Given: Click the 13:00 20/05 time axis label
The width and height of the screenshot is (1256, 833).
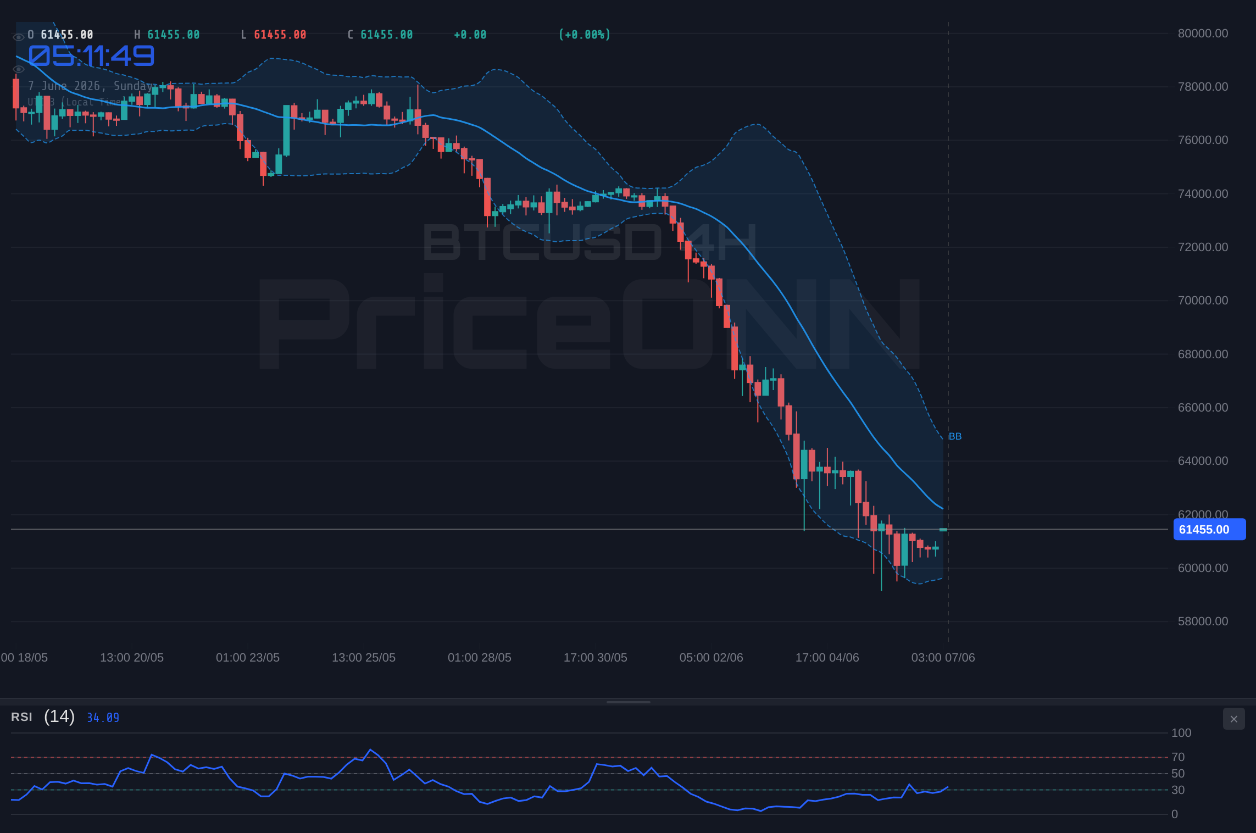Looking at the screenshot, I should click(132, 658).
